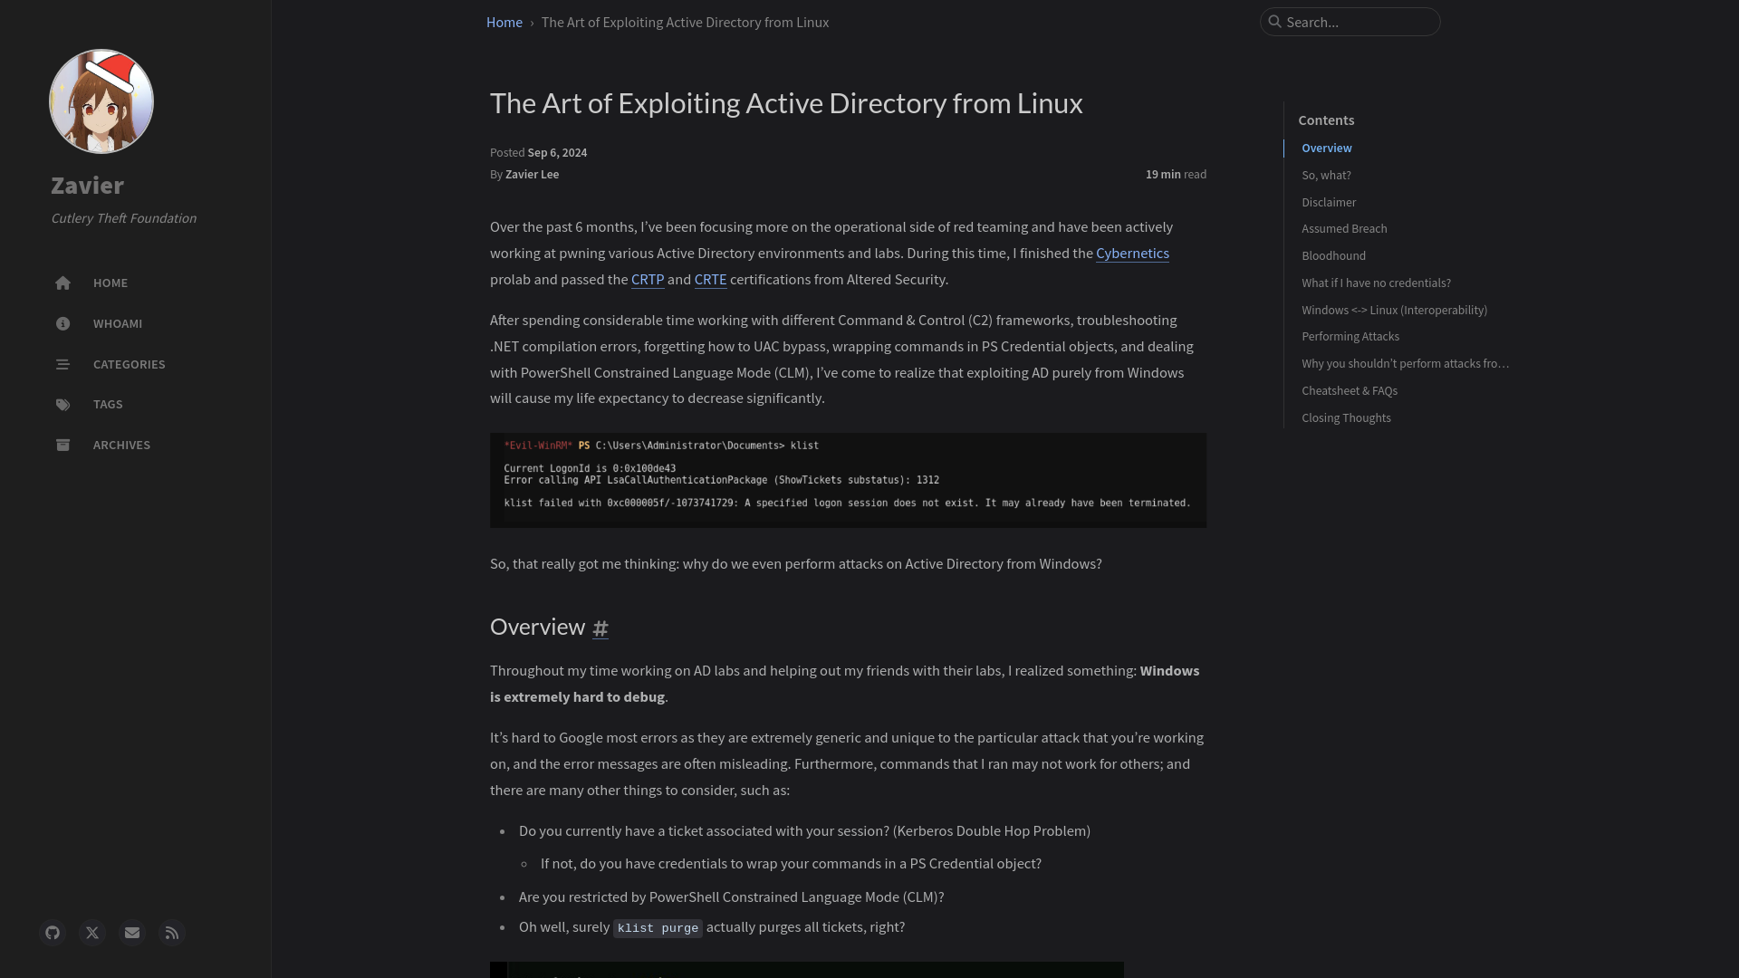Screen dimensions: 1739x978
Task: Click the Home breadcrumb link
Action: [504, 22]
